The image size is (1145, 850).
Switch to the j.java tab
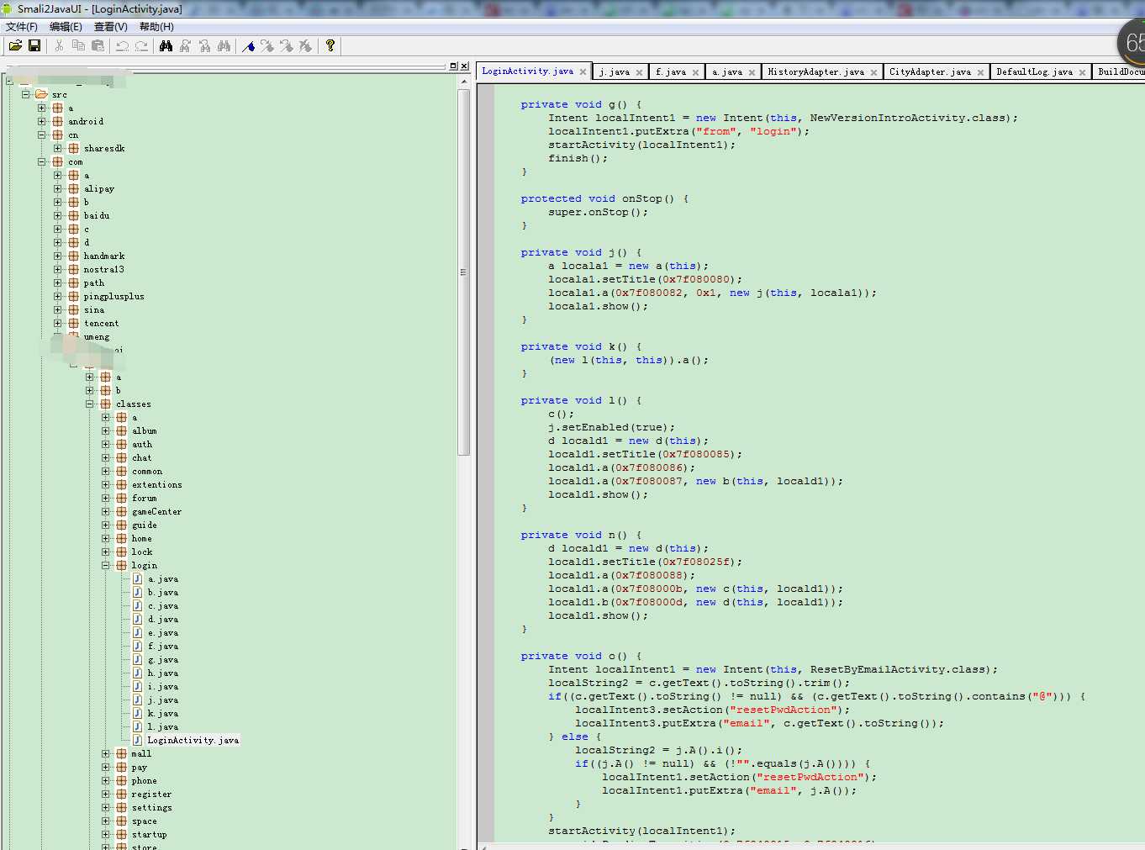click(615, 72)
